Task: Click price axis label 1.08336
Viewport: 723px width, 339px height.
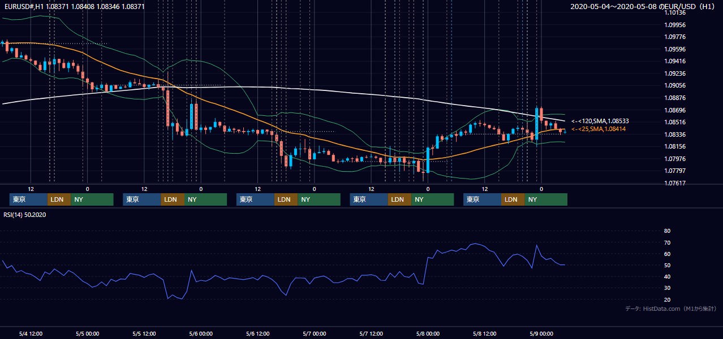Action: click(675, 134)
